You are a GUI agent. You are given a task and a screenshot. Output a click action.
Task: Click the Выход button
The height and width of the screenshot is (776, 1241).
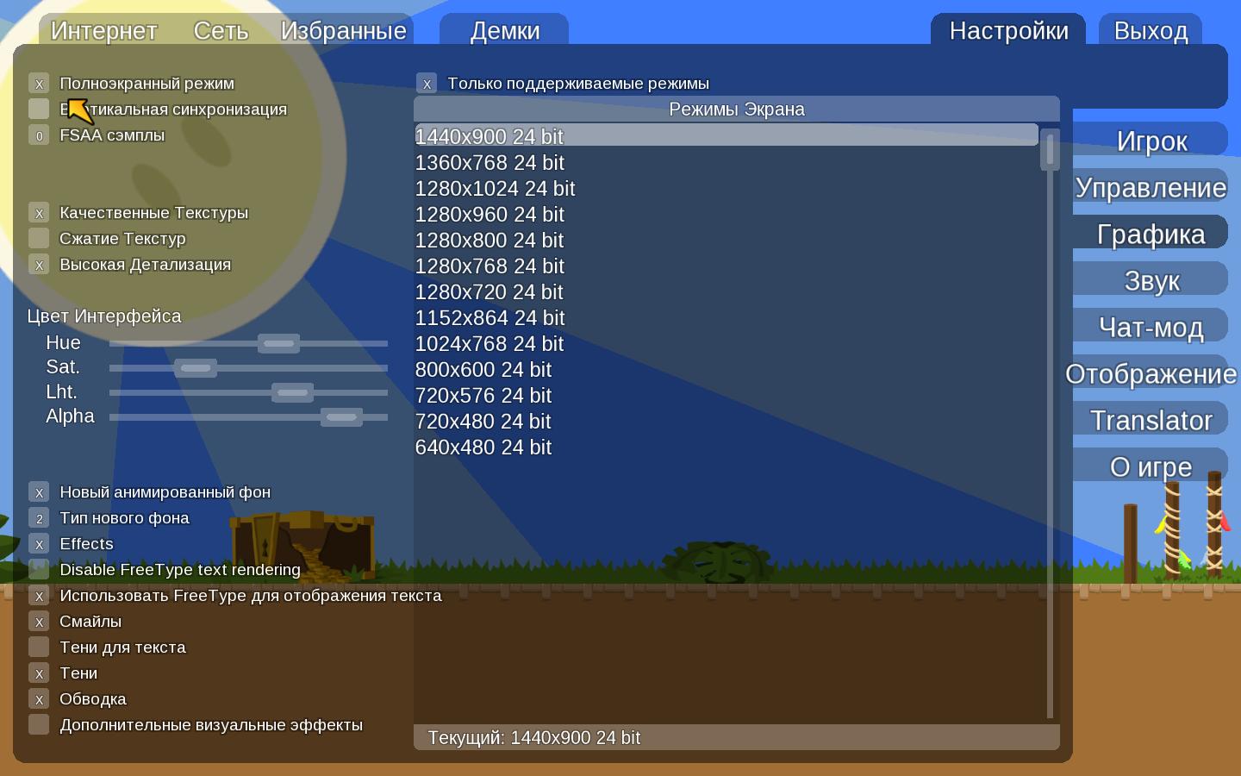tap(1151, 30)
